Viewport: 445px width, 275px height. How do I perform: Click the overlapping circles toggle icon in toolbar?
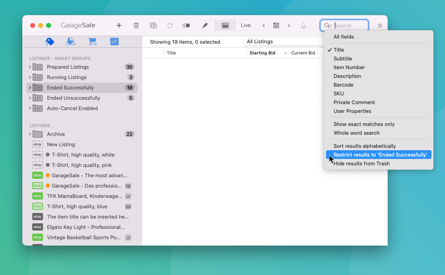tap(186, 25)
